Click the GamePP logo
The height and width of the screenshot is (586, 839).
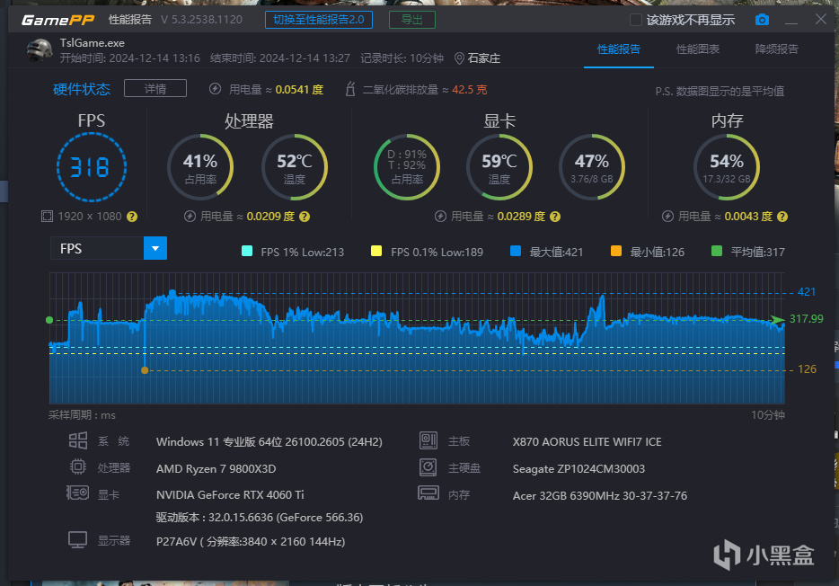[x=57, y=21]
